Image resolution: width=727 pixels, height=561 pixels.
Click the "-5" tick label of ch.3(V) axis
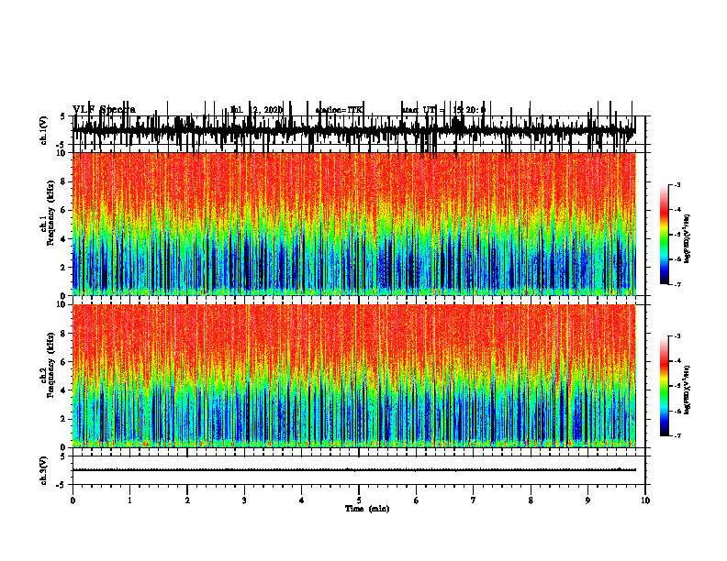coord(61,485)
